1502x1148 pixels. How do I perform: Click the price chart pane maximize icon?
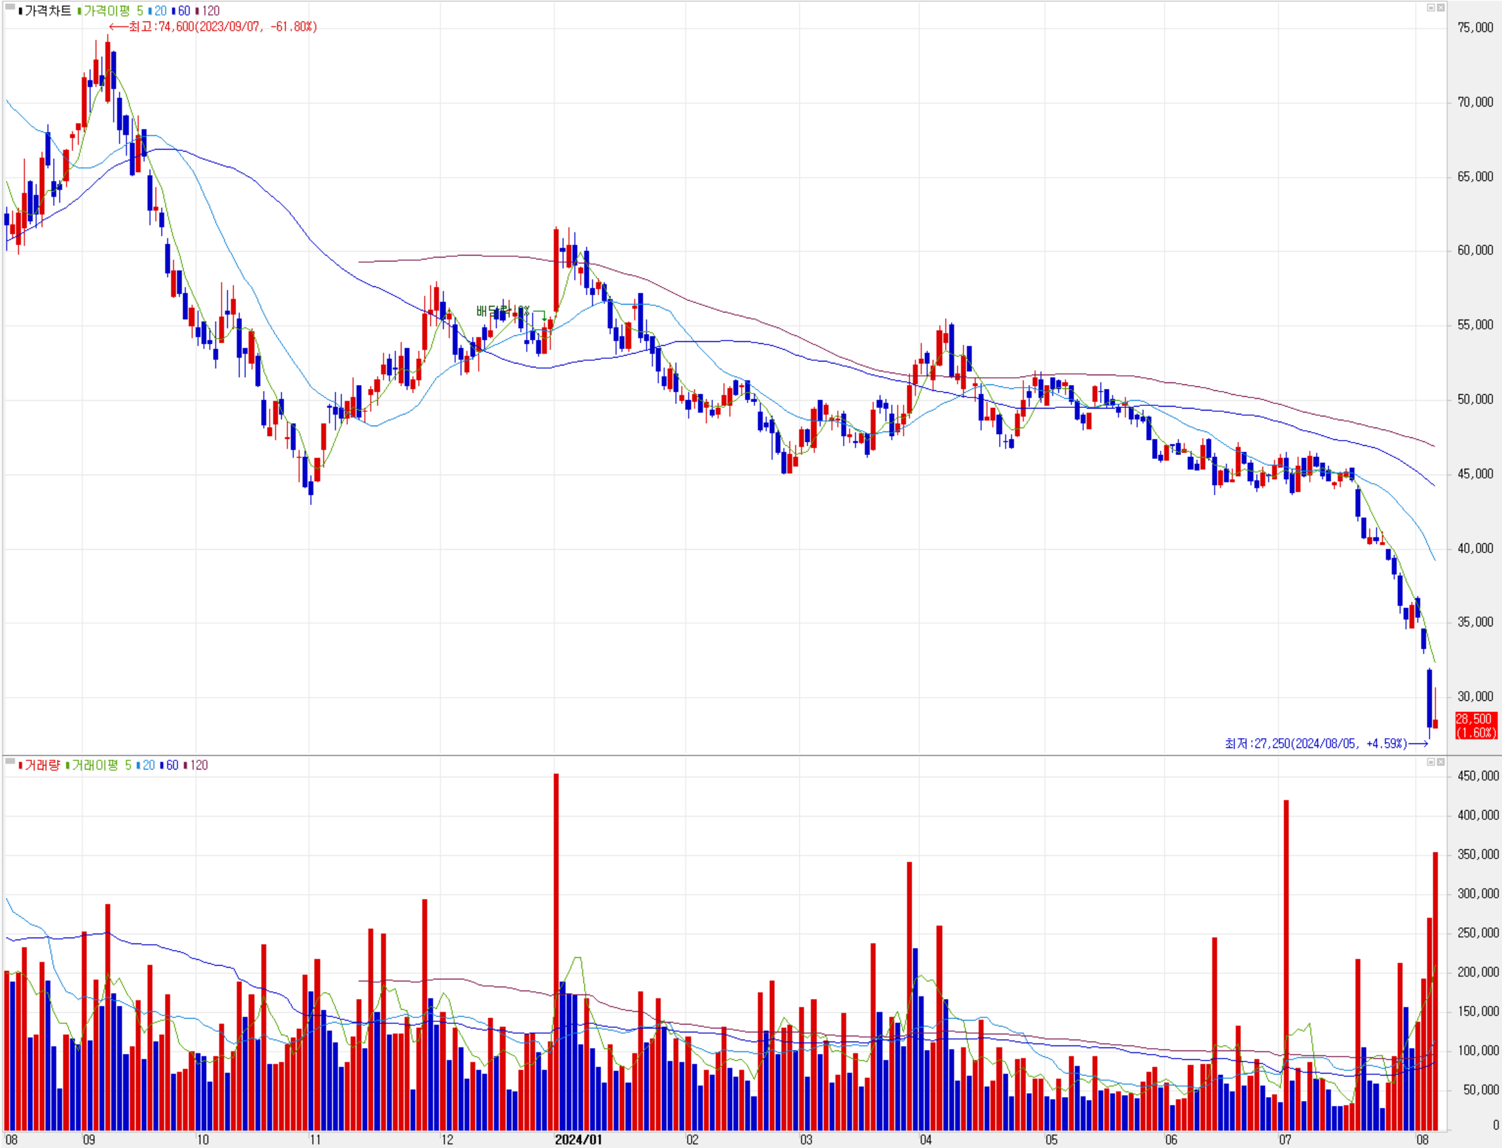pyautogui.click(x=1430, y=7)
